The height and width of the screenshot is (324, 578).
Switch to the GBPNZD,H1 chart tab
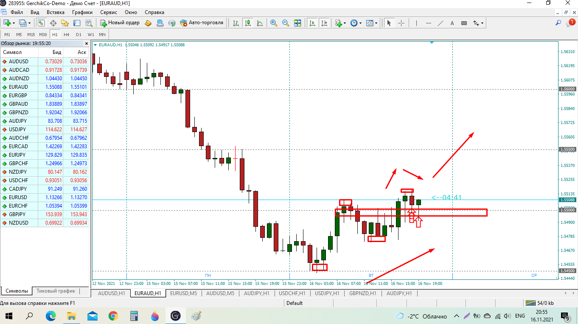click(362, 293)
